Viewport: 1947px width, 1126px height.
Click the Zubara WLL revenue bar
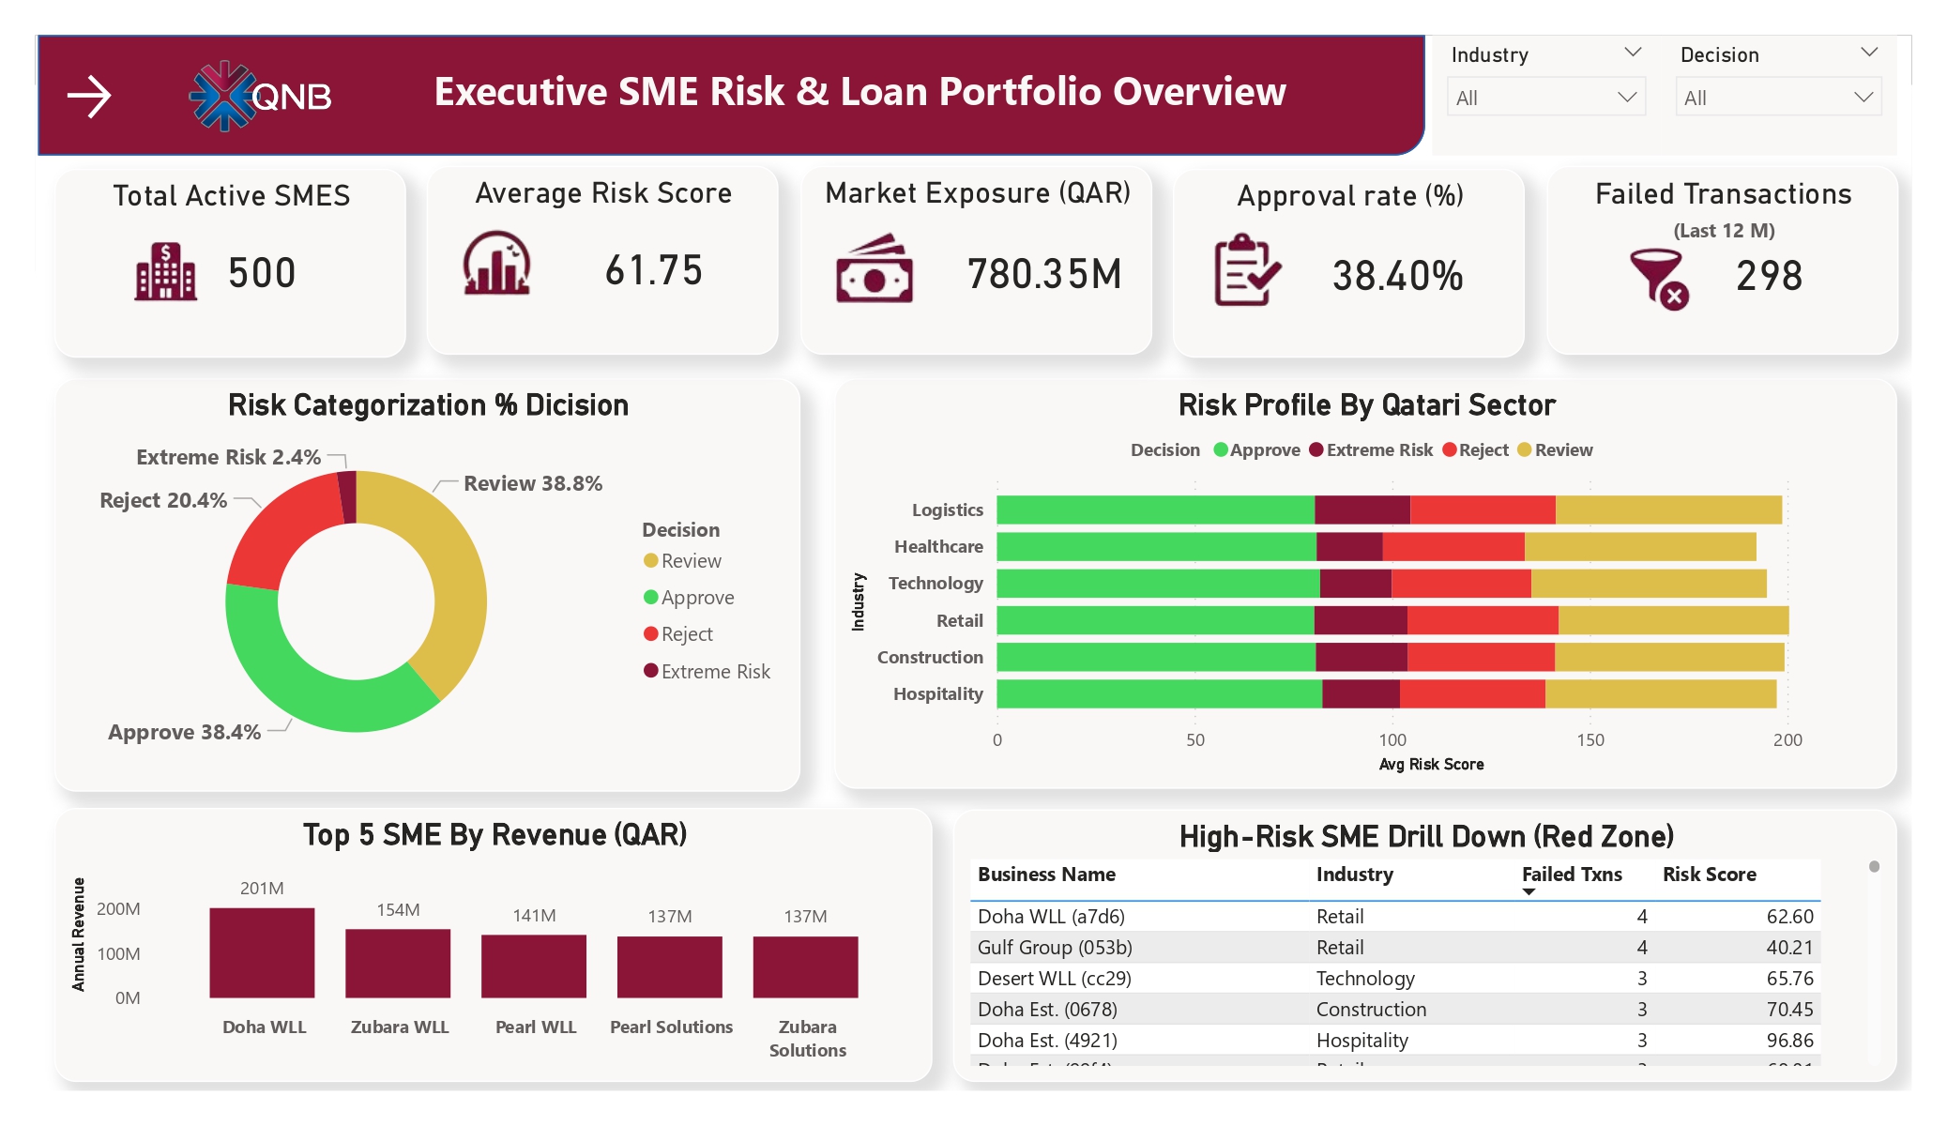tap(398, 964)
